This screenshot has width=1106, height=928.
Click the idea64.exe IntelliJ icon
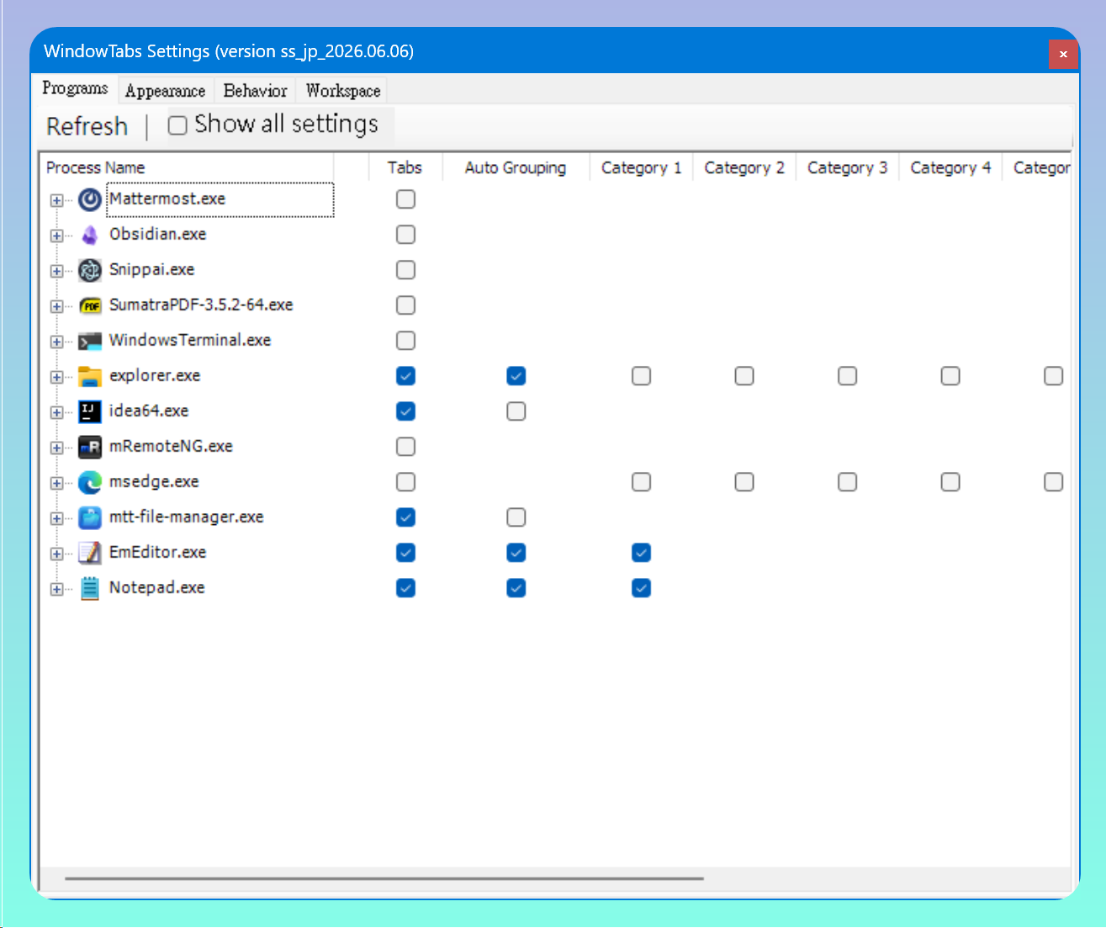(x=90, y=411)
